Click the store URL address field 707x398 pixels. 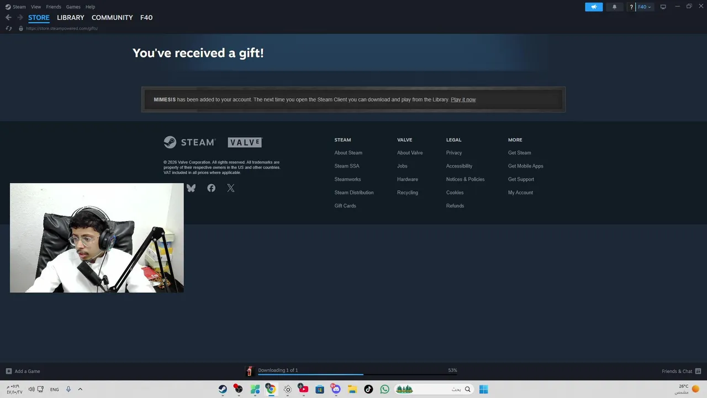click(x=62, y=28)
